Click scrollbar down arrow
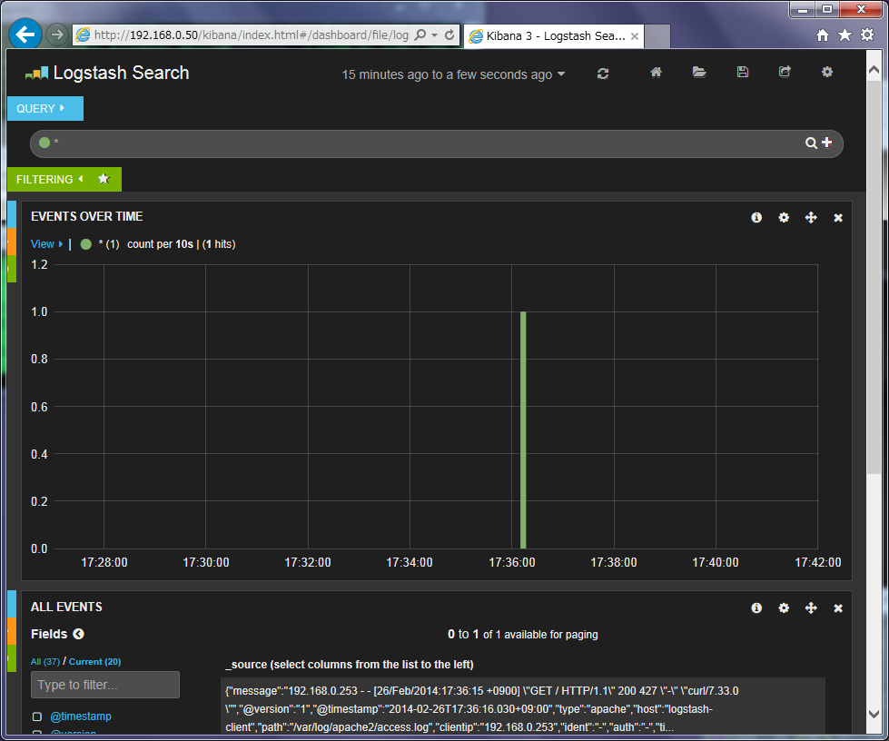889x741 pixels. point(874,714)
